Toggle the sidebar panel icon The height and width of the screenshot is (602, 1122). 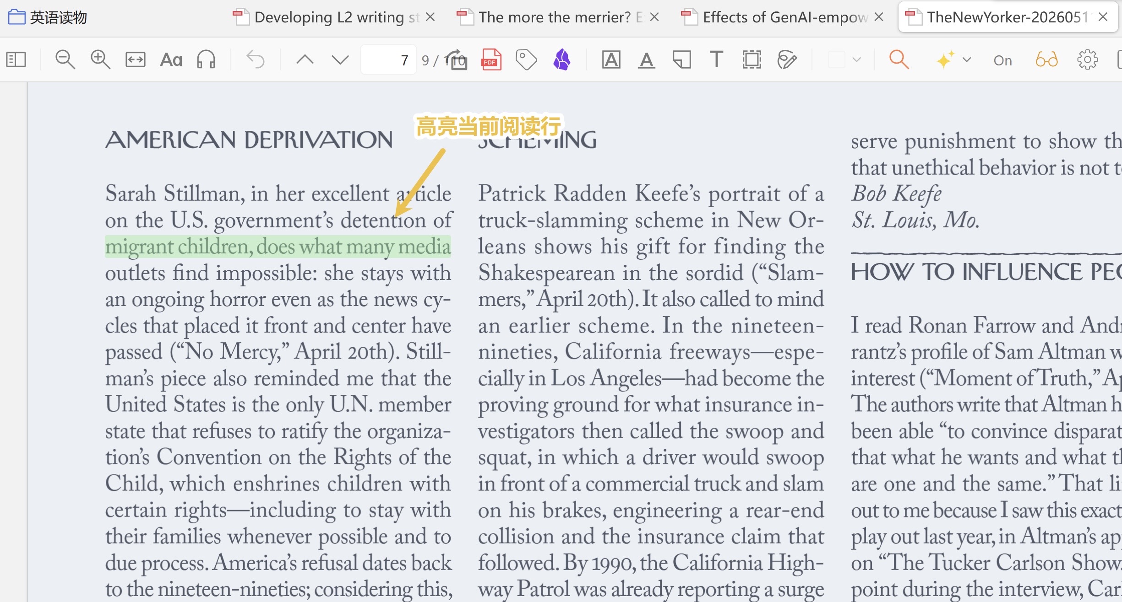tap(16, 59)
